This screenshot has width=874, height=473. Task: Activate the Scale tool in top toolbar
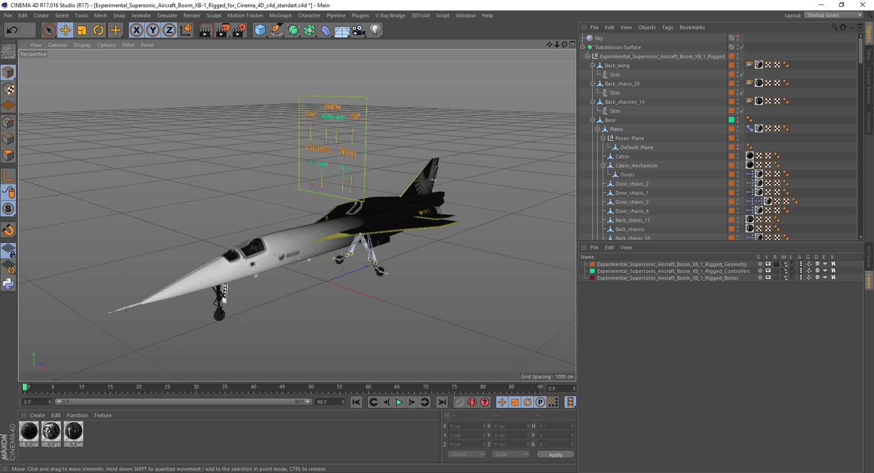[x=82, y=30]
